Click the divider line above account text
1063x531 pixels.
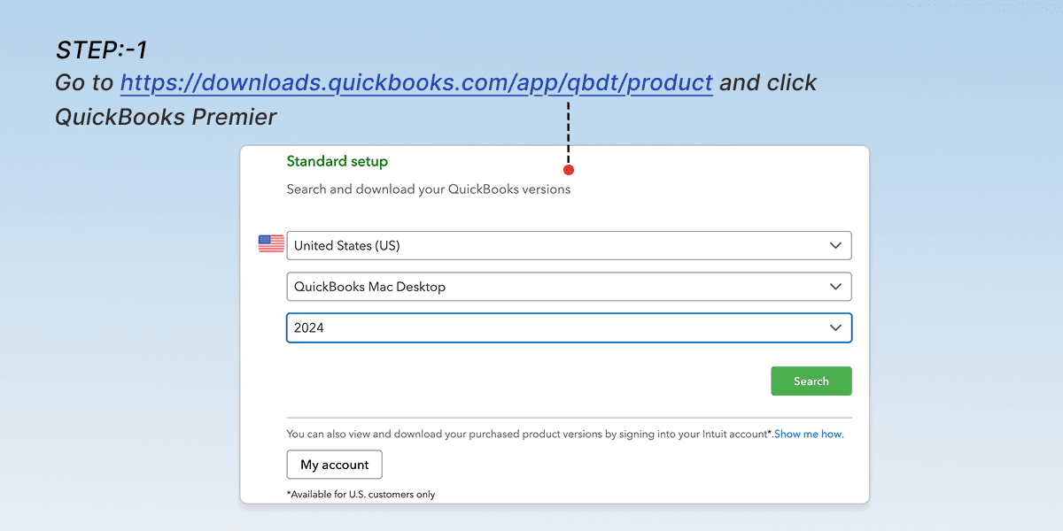[x=569, y=418]
